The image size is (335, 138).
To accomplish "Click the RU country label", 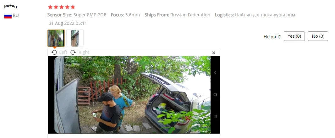I will coord(16,16).
